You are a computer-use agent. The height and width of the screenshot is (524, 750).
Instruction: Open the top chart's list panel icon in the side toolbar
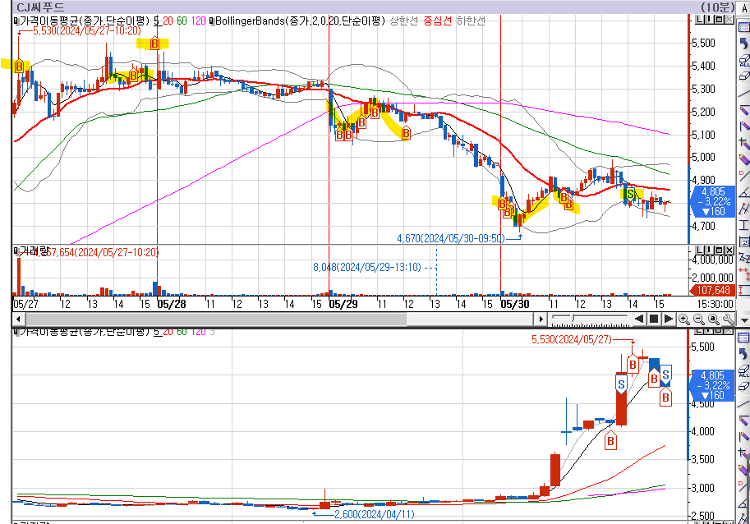(743, 28)
